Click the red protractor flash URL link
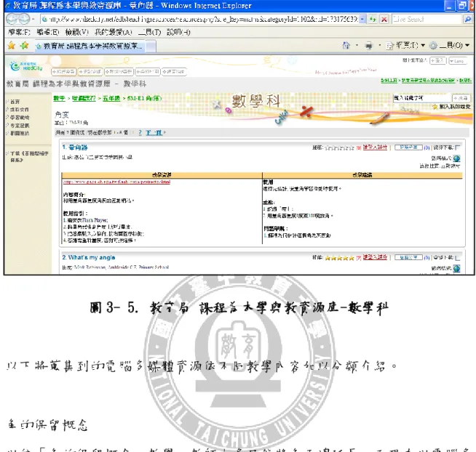The width and height of the screenshot is (476, 452). click(117, 182)
